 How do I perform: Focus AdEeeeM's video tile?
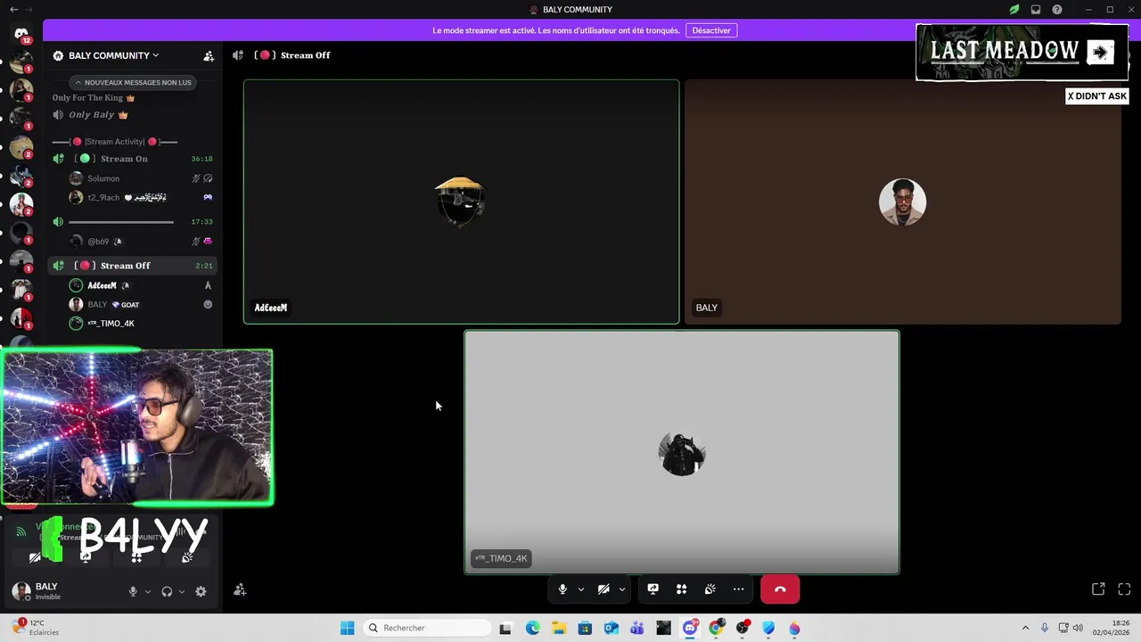tap(461, 202)
